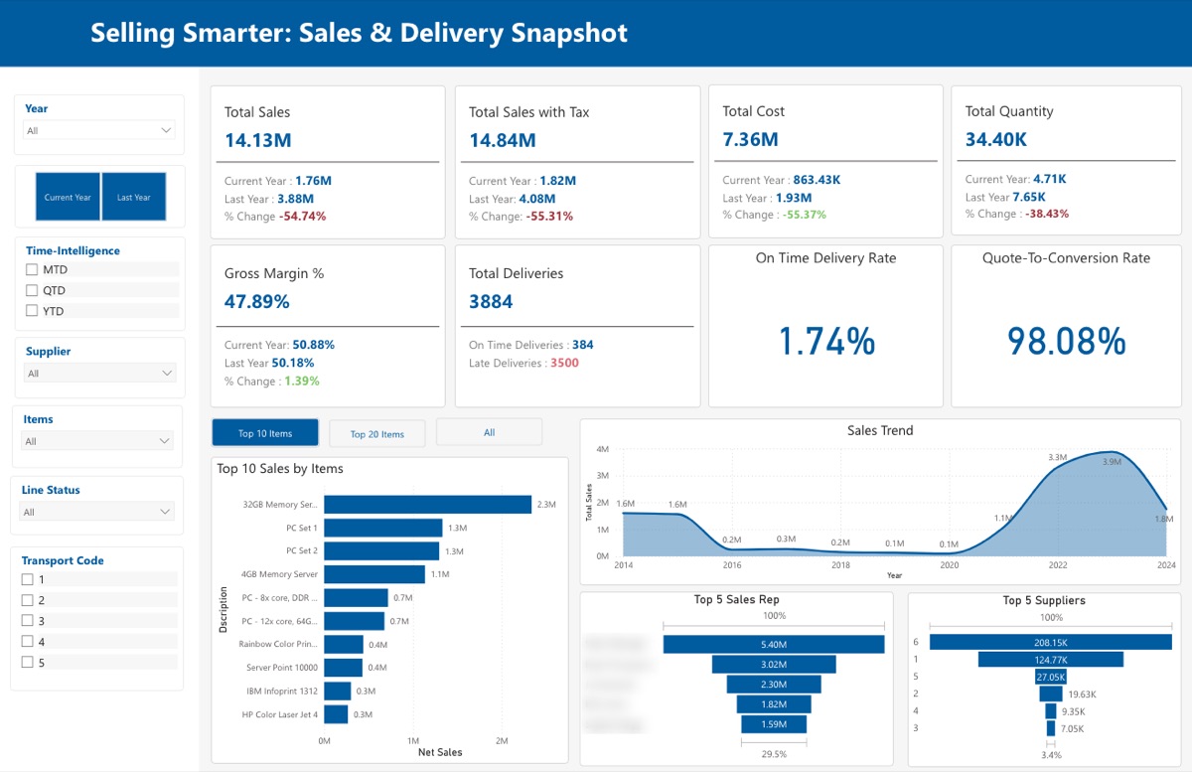Switch to the All items view
Screen dimensions: 1192x772
point(489,432)
